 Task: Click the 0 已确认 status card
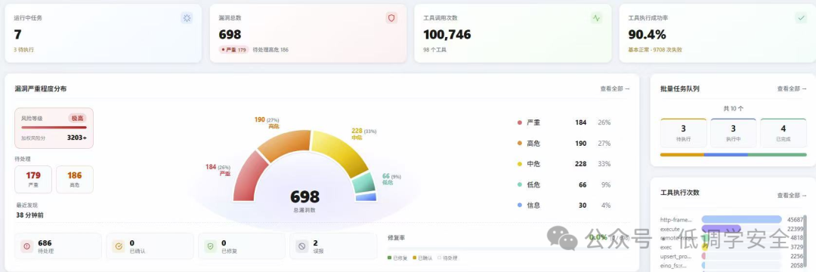pyautogui.click(x=150, y=246)
